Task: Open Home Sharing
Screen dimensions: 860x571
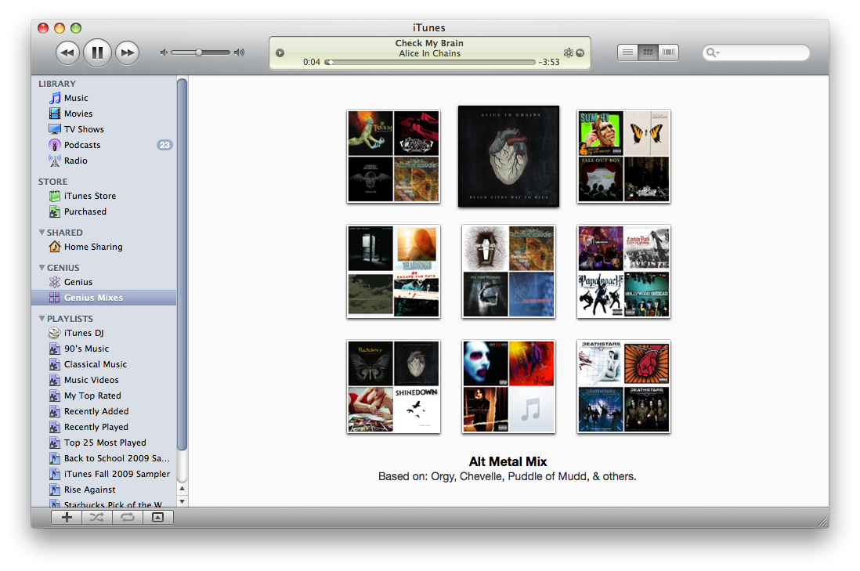Action: point(104,247)
